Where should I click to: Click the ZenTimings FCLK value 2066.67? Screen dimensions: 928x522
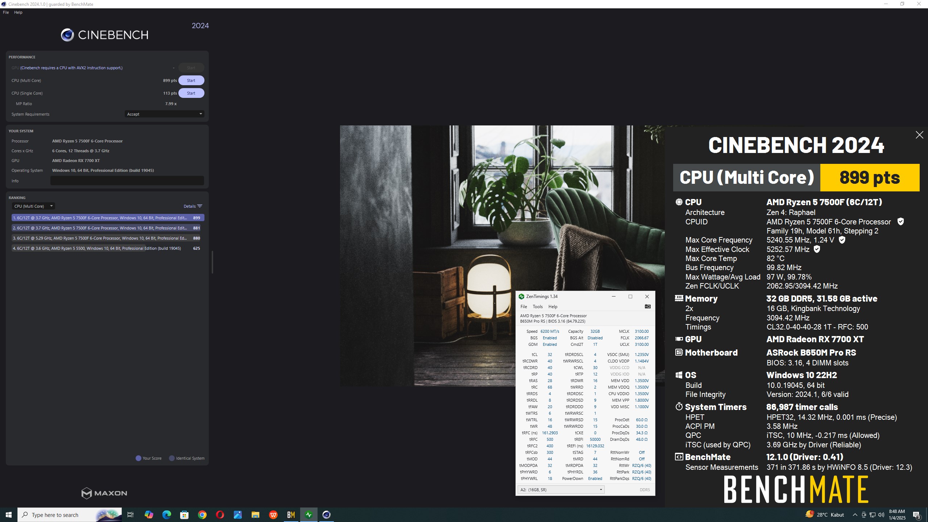(x=642, y=338)
